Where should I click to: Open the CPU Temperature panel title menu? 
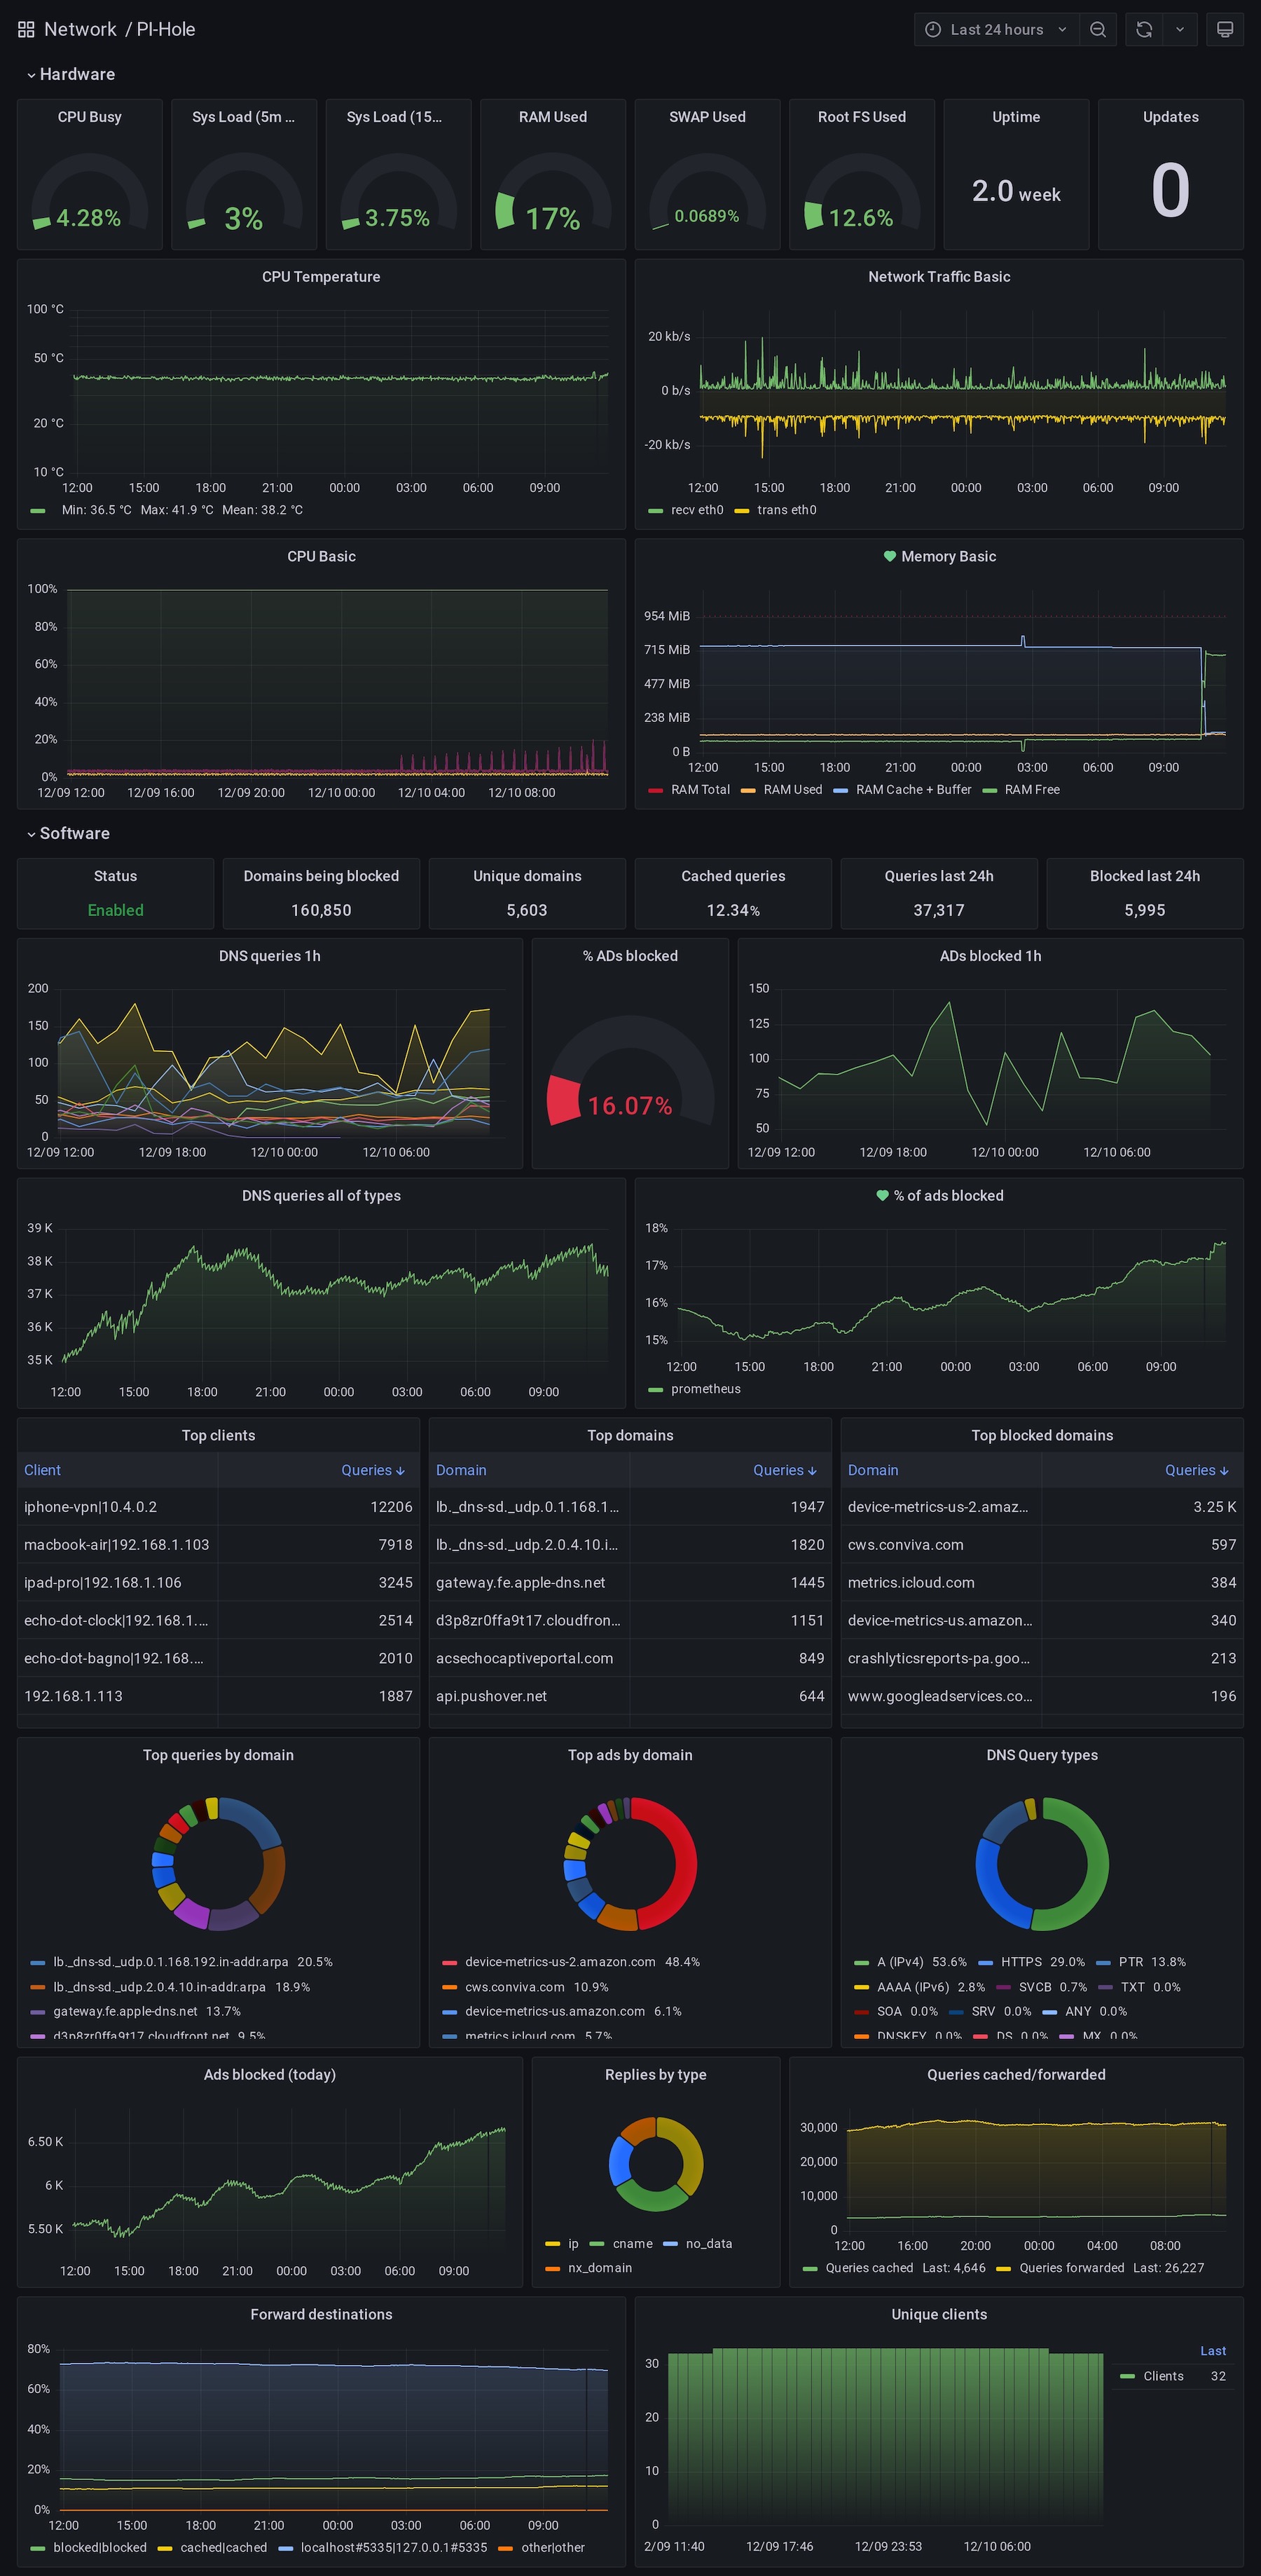point(321,277)
